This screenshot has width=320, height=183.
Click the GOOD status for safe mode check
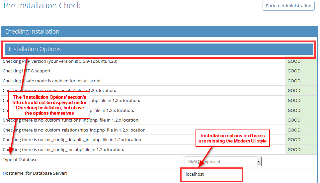coord(294,81)
